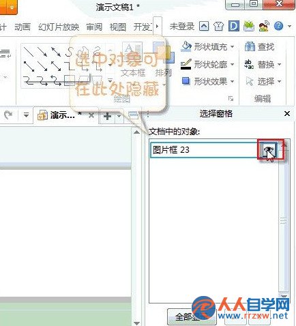Click the 演示文稿1 window title

tap(117, 8)
